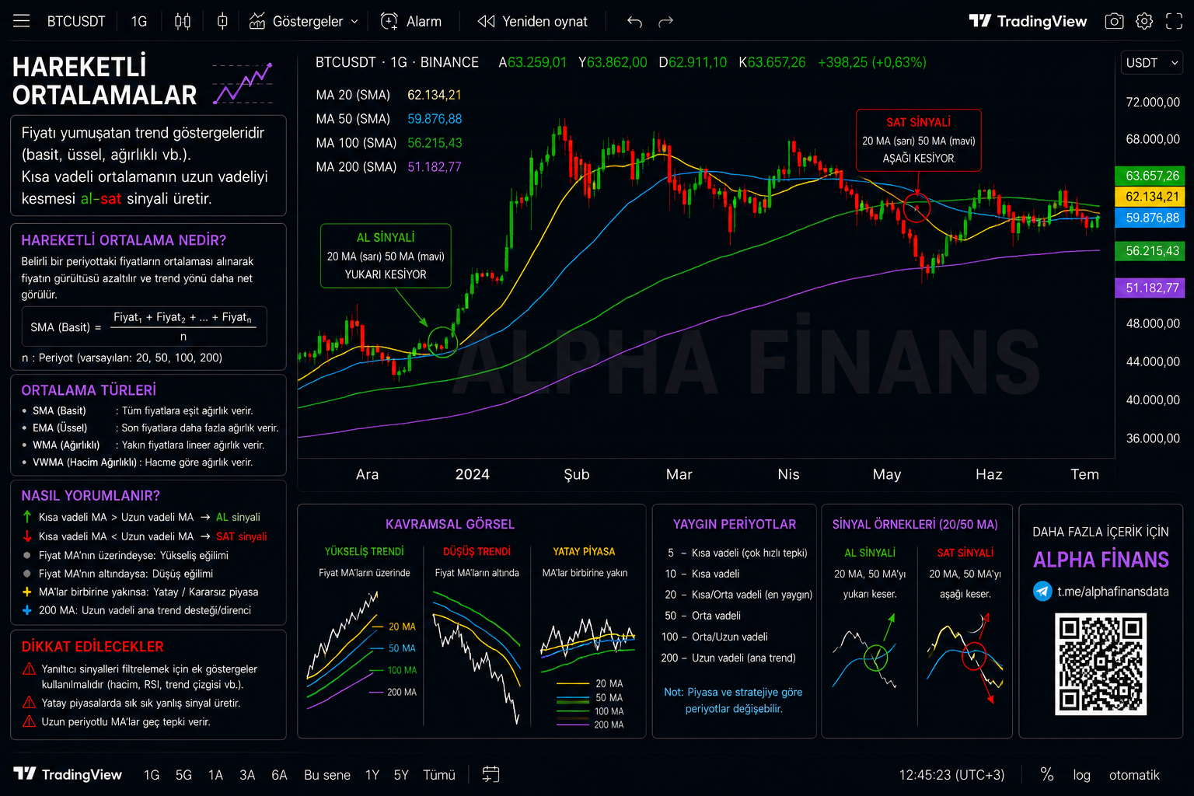Click the 2024 label on the time axis

(x=473, y=474)
